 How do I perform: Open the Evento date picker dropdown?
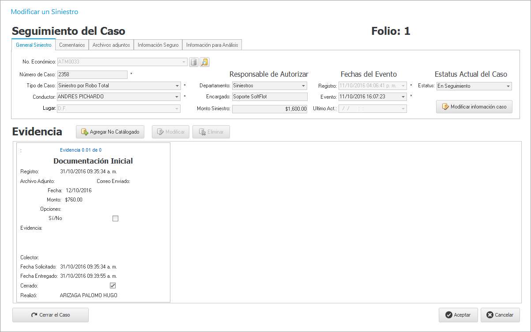coord(403,97)
